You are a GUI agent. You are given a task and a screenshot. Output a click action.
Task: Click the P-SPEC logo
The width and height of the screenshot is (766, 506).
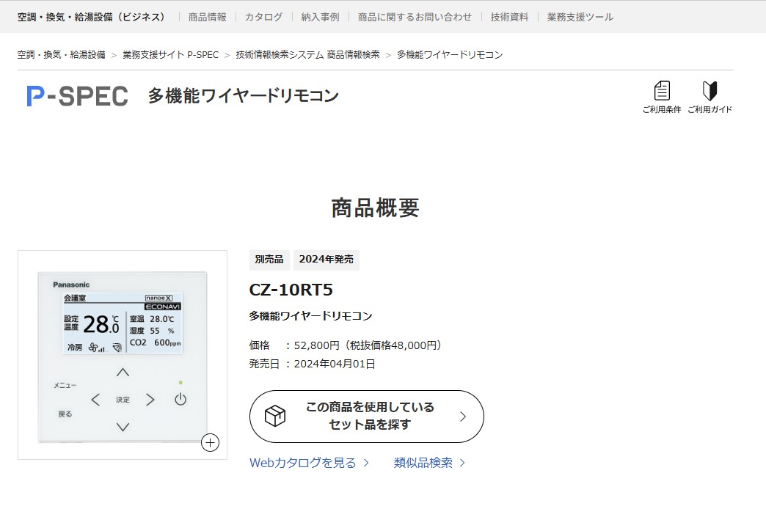click(78, 96)
